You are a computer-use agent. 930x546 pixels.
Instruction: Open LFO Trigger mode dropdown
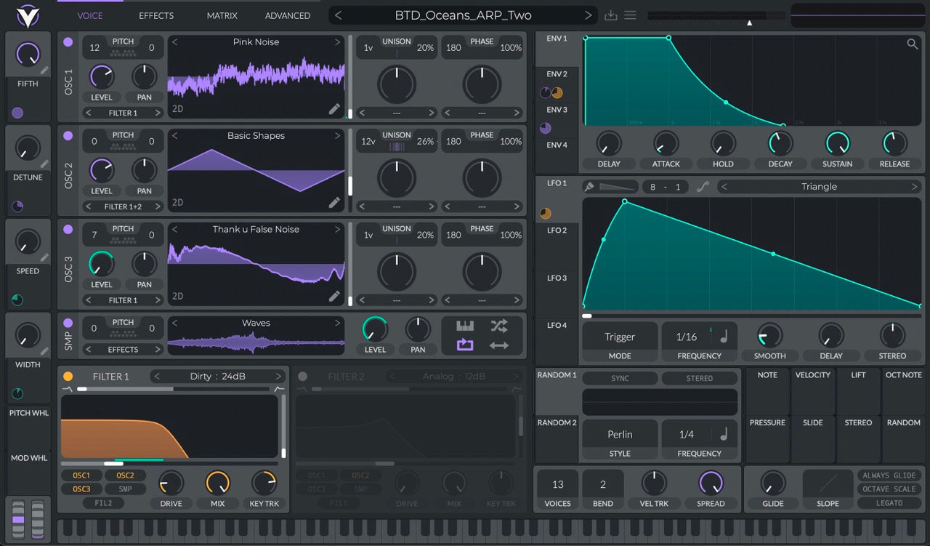click(620, 337)
